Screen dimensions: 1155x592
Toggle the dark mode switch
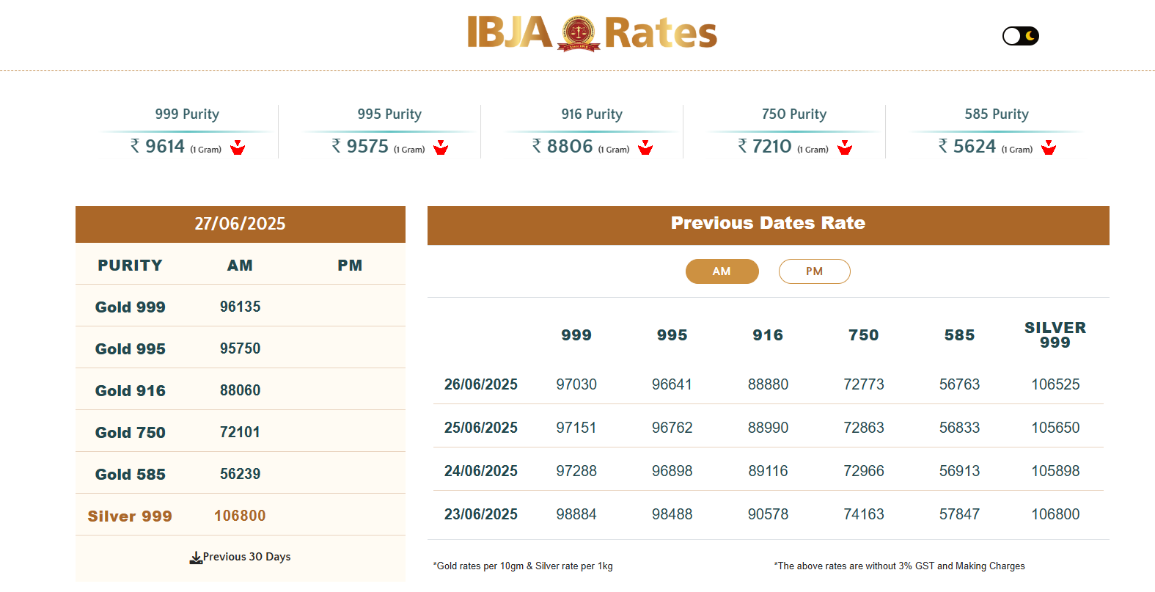(1021, 36)
